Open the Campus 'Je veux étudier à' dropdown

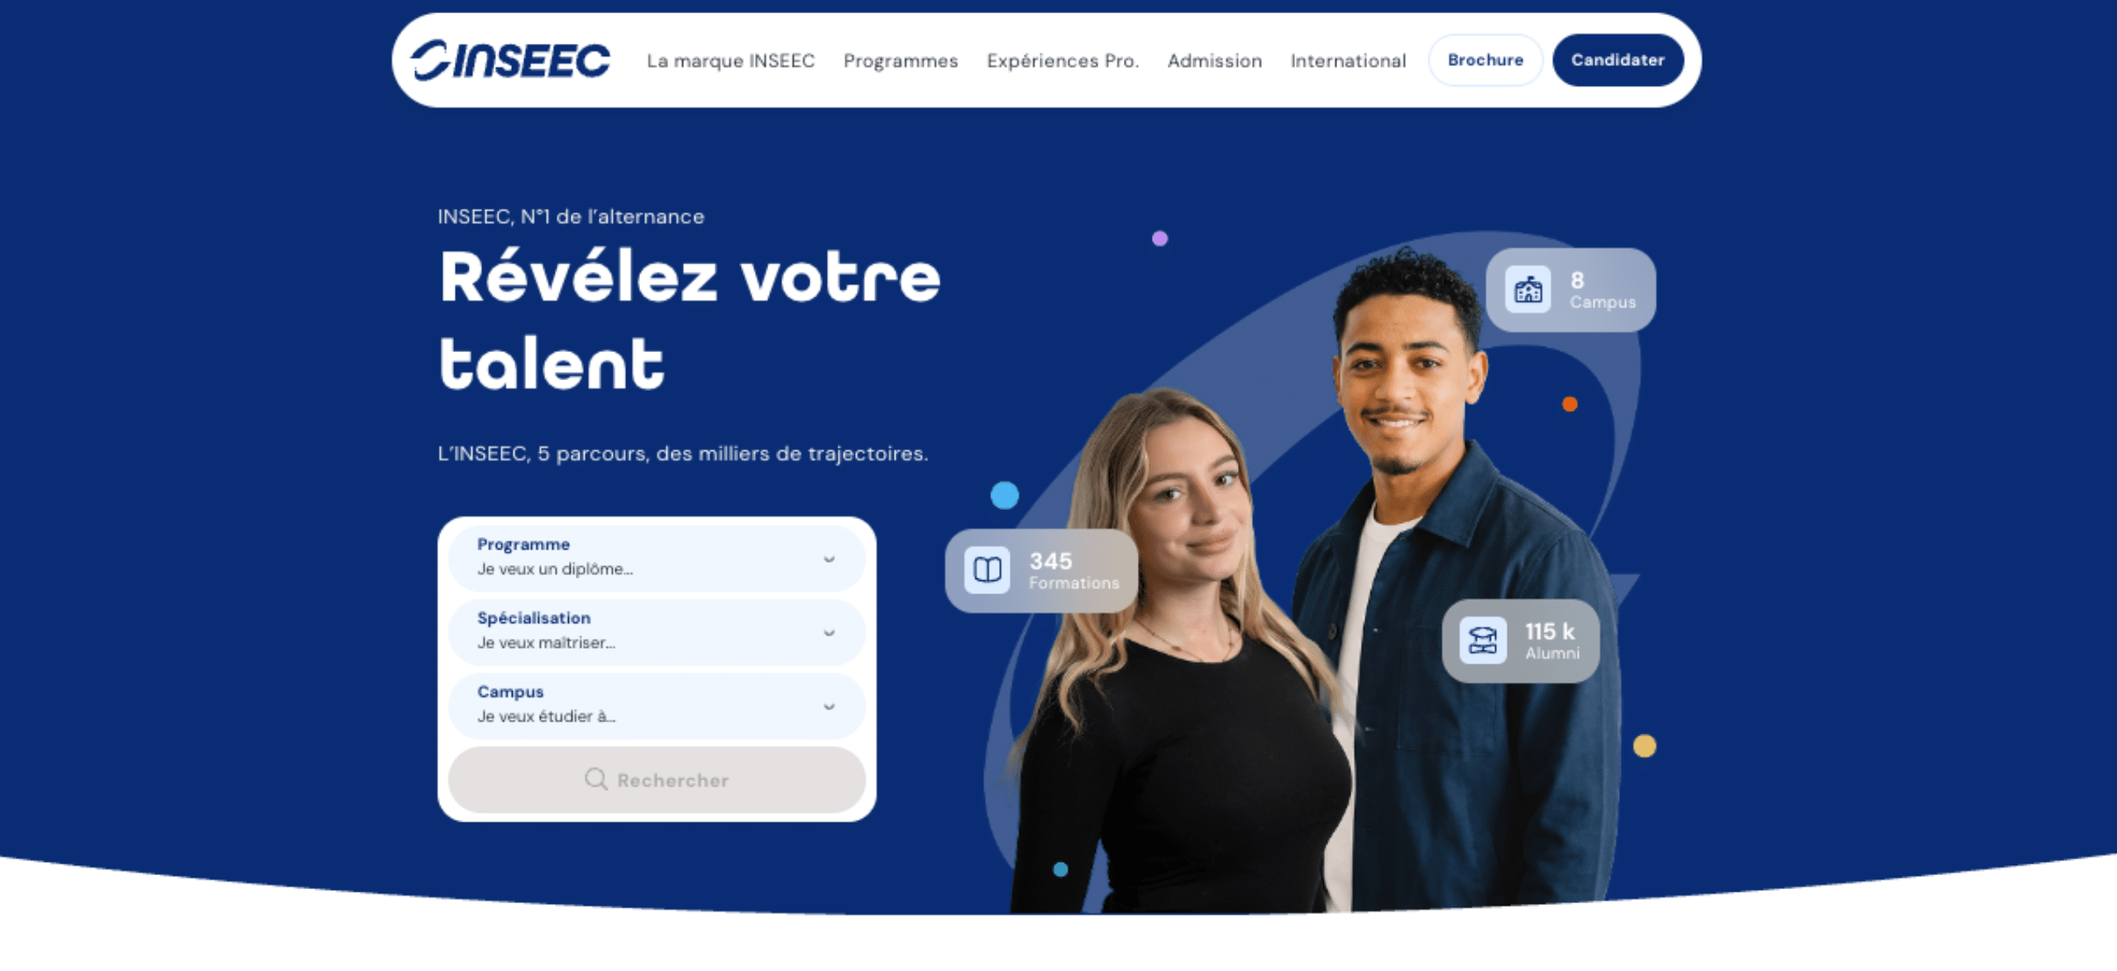(657, 706)
